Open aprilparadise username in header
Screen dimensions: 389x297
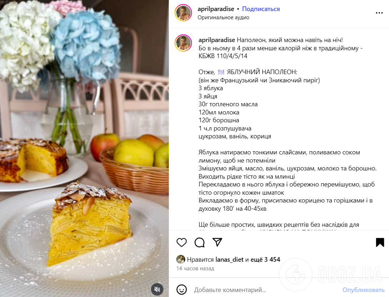(x=216, y=9)
